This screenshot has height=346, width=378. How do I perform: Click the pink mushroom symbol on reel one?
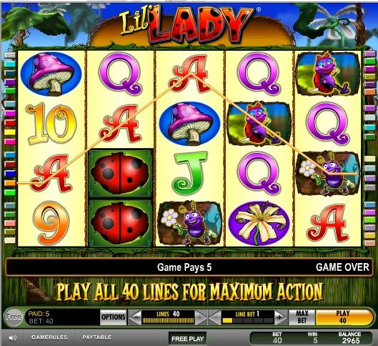[51, 74]
